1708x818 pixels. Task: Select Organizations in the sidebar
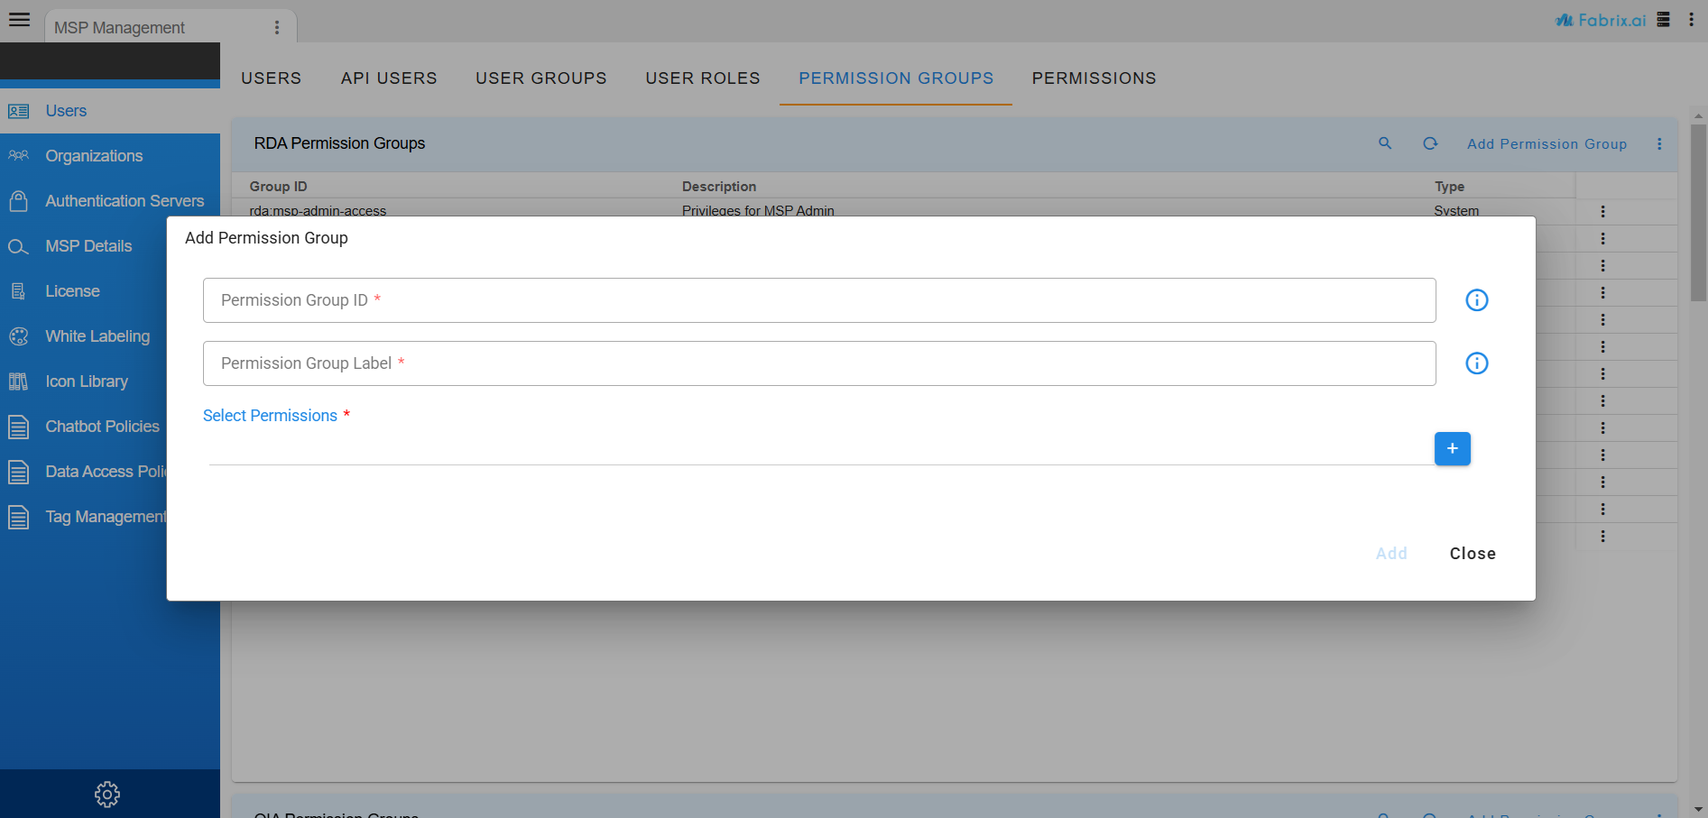(x=94, y=155)
